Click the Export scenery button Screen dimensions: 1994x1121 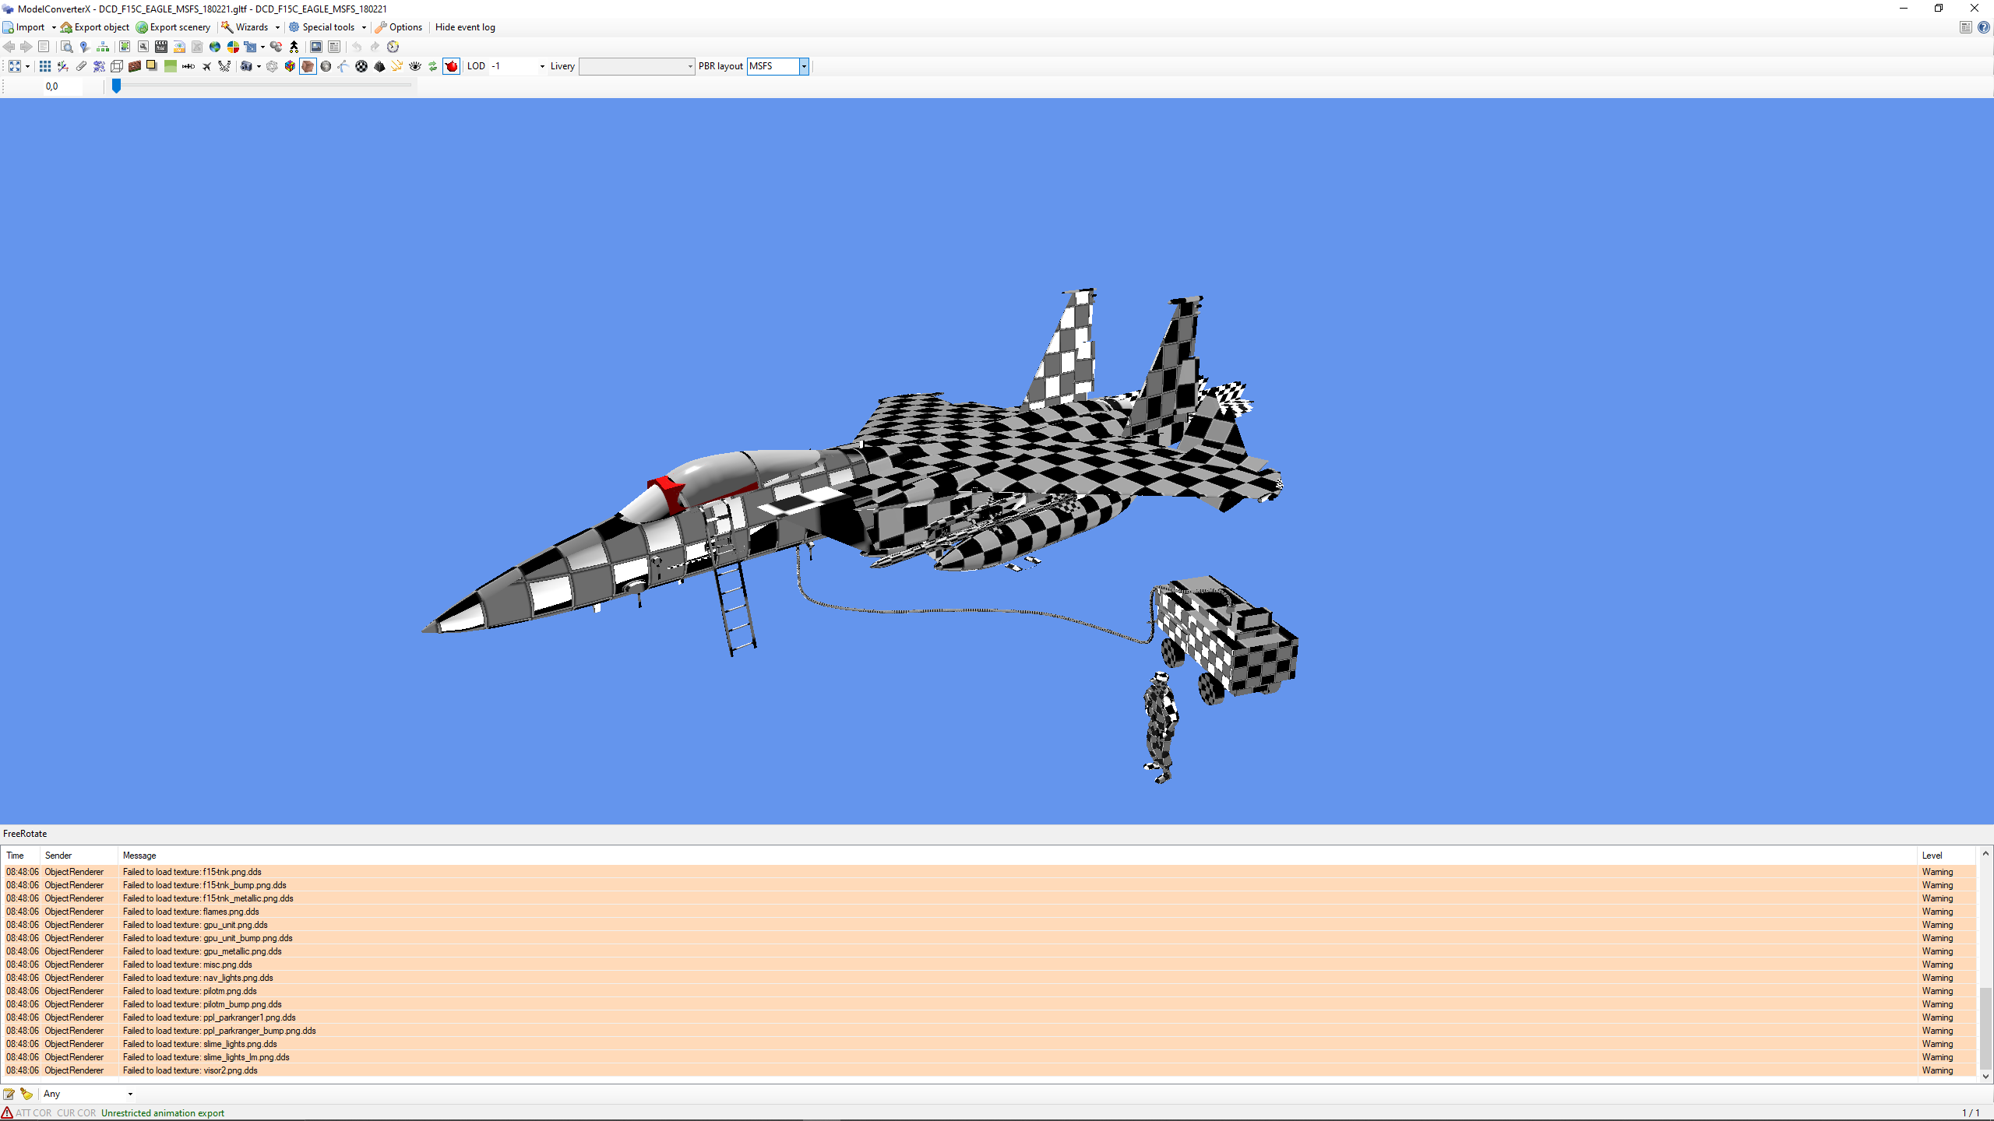pos(173,27)
